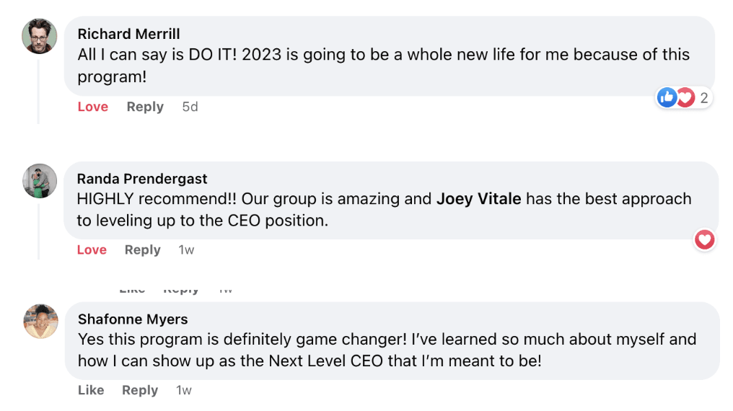Reply to Randa Prendergast's comment
Image resolution: width=733 pixels, height=411 pixels.
click(x=142, y=249)
